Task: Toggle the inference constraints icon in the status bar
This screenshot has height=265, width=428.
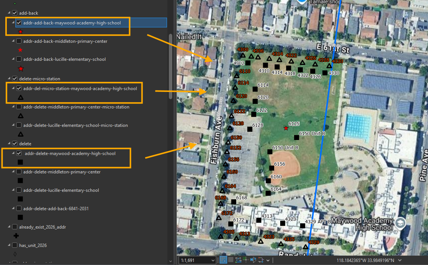Action: pos(246,260)
